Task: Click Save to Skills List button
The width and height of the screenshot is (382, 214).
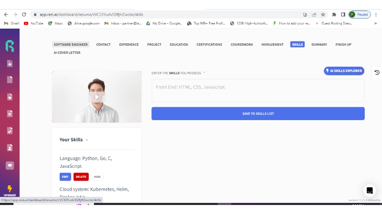Action: point(258,113)
